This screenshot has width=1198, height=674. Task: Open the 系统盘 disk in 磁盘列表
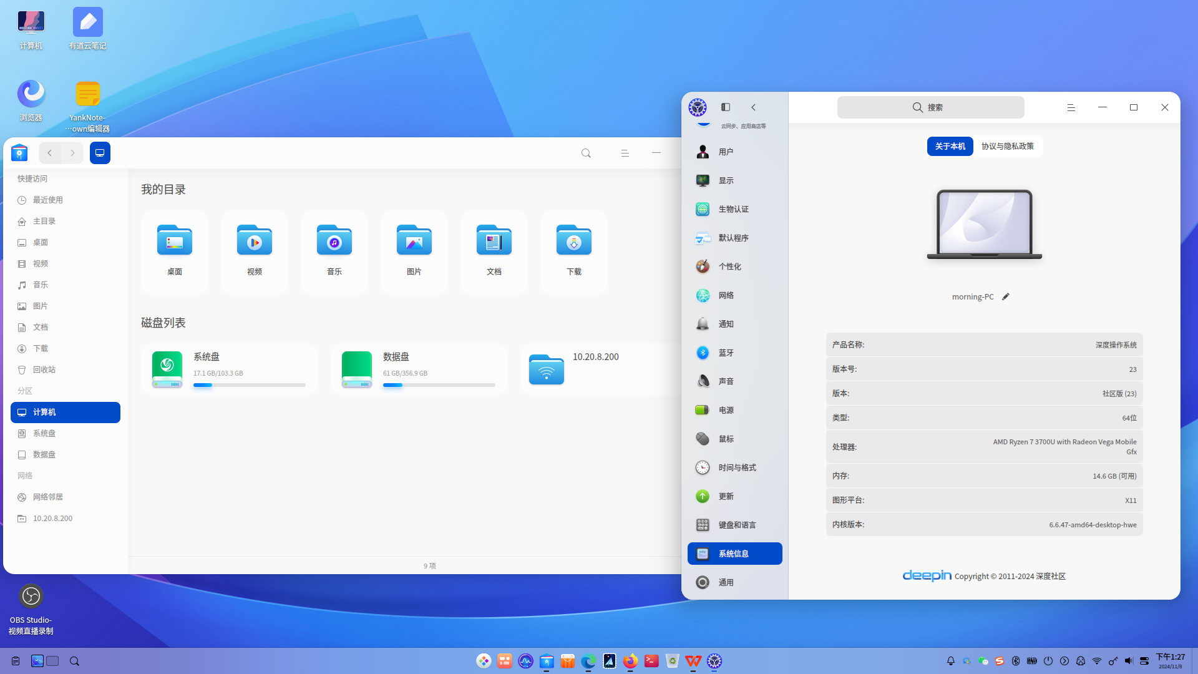230,369
